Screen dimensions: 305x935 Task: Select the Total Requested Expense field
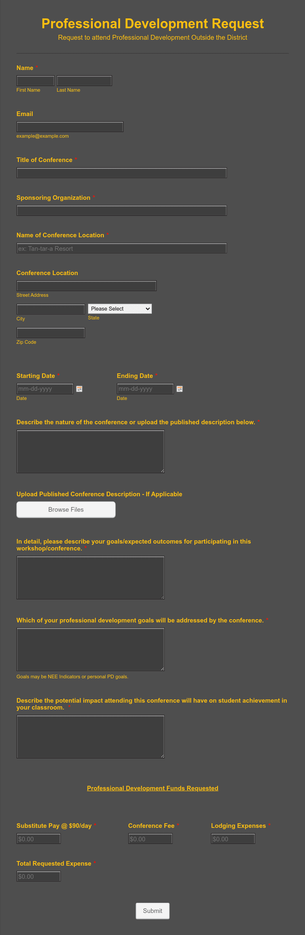[x=38, y=876]
